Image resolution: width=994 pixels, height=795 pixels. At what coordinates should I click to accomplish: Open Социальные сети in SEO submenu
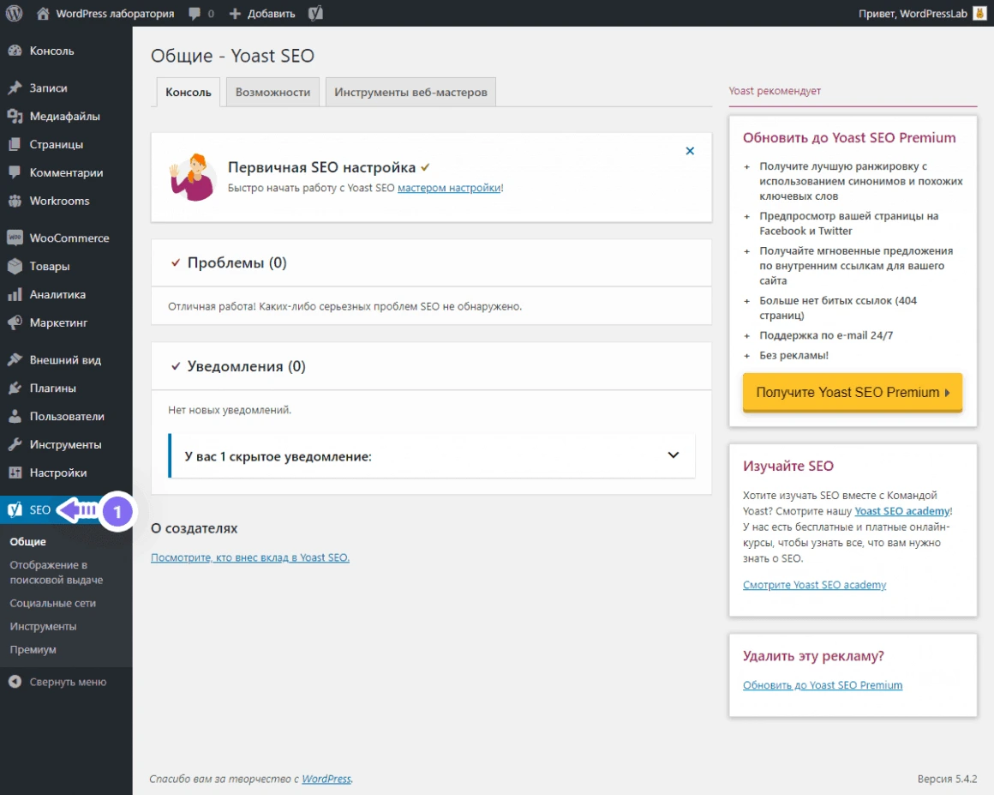coord(52,603)
